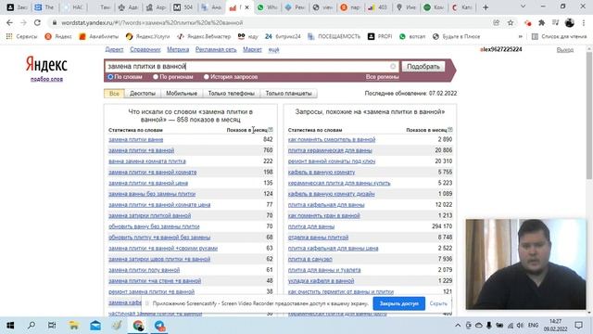Open the 'Метрика' link
The width and height of the screenshot is (593, 334).
[178, 49]
